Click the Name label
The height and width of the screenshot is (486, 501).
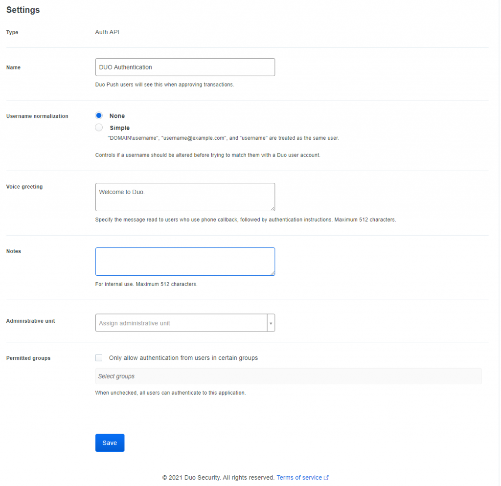click(13, 67)
